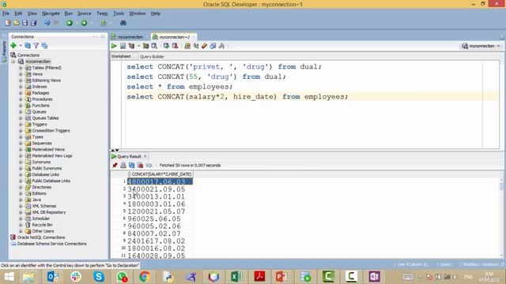The height and width of the screenshot is (284, 506).
Task: Select Functions in the connection tree
Action: point(40,105)
